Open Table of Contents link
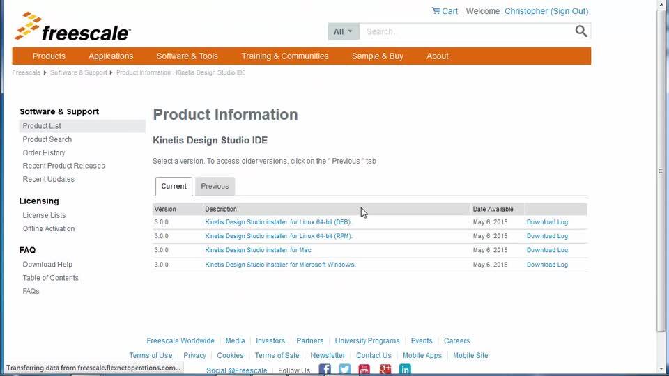Image resolution: width=669 pixels, height=376 pixels. point(51,278)
